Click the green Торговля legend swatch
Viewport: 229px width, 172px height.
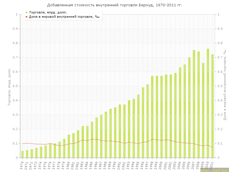click(26, 12)
